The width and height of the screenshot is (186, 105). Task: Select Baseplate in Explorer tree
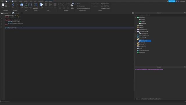click(x=144, y=23)
